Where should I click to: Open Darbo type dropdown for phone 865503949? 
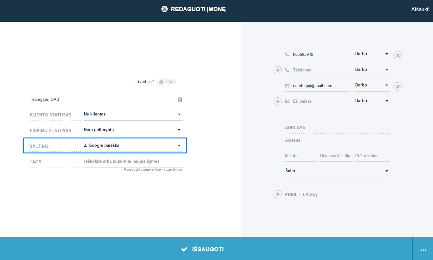point(372,54)
